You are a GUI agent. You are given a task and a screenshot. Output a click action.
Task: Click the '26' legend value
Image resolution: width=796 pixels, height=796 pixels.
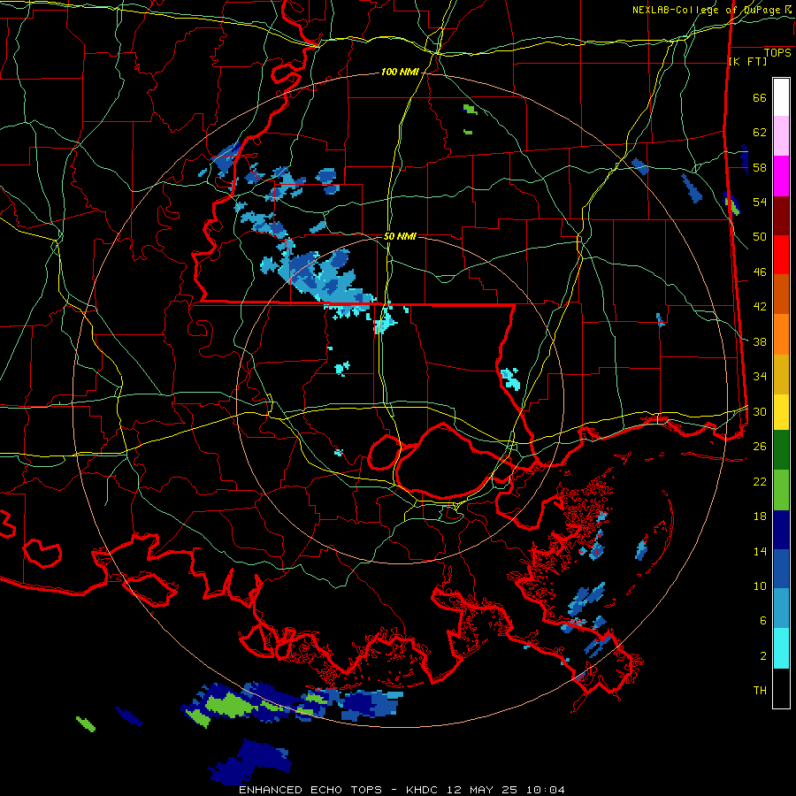click(x=760, y=447)
